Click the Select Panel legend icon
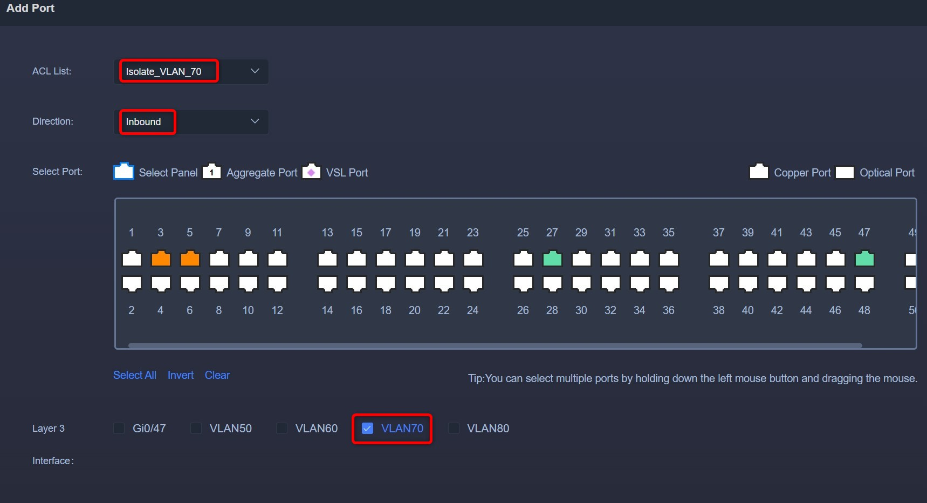The image size is (927, 503). click(123, 171)
